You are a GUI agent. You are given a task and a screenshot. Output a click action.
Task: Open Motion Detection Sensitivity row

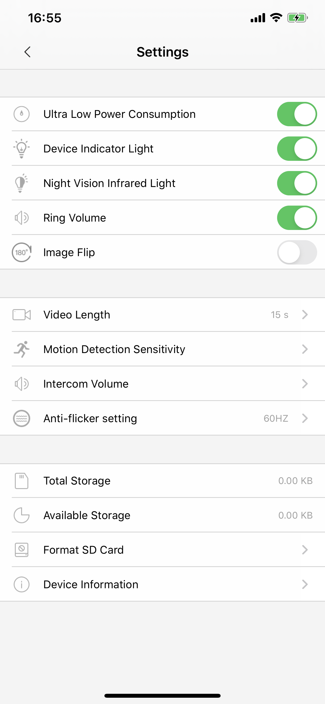click(162, 349)
